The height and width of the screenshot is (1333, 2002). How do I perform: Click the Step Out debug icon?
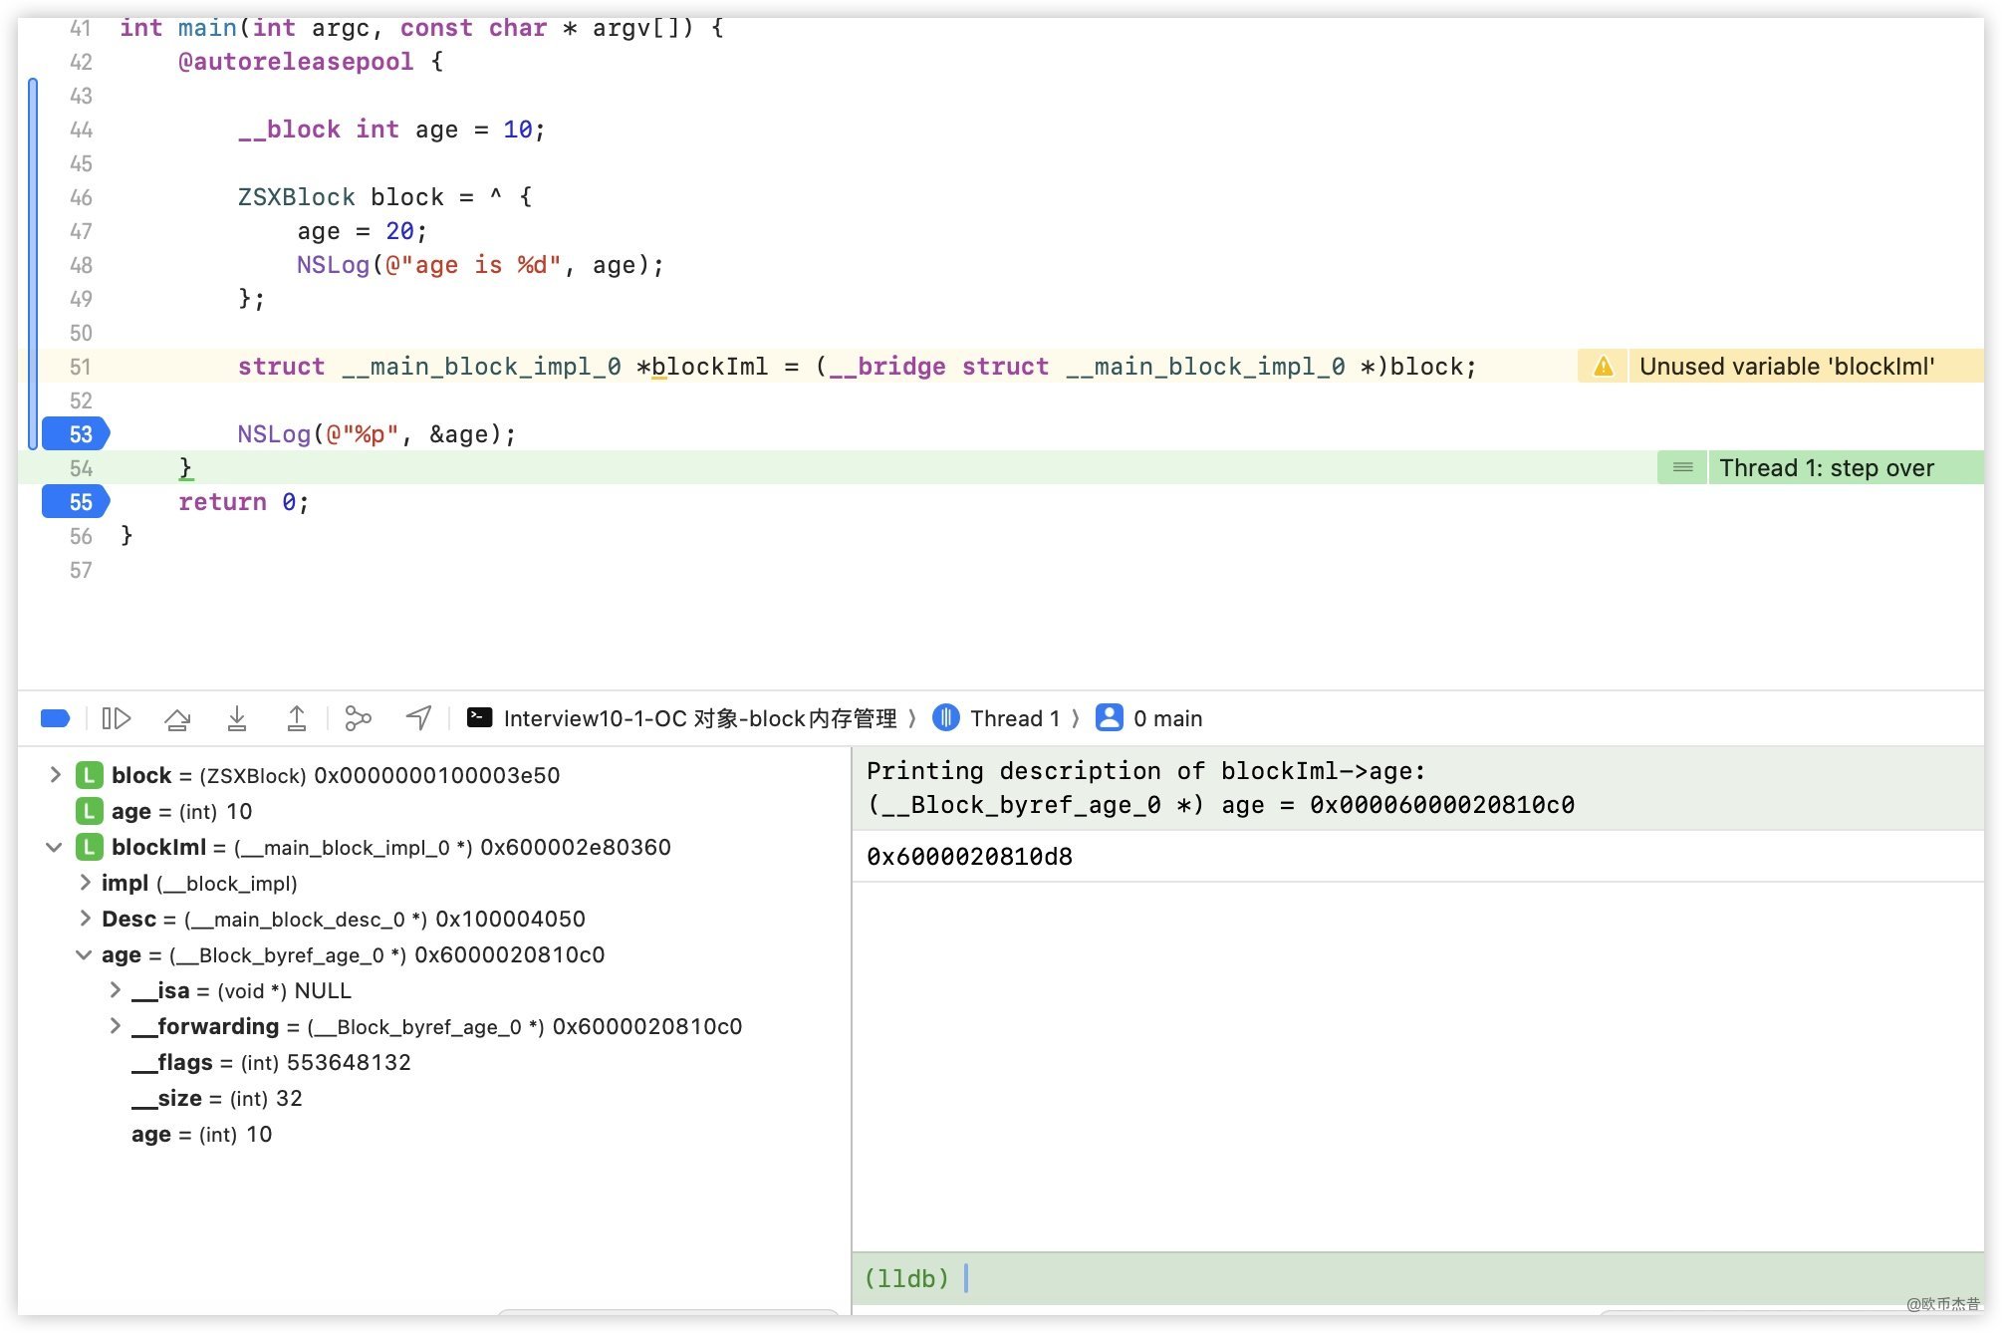pos(297,718)
